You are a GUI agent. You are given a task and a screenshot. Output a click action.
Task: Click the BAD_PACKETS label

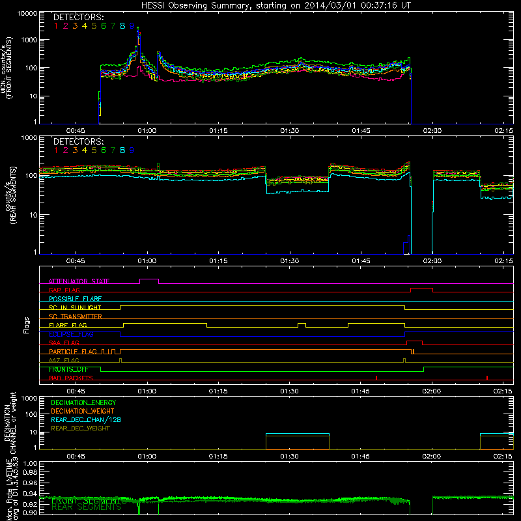[71, 378]
